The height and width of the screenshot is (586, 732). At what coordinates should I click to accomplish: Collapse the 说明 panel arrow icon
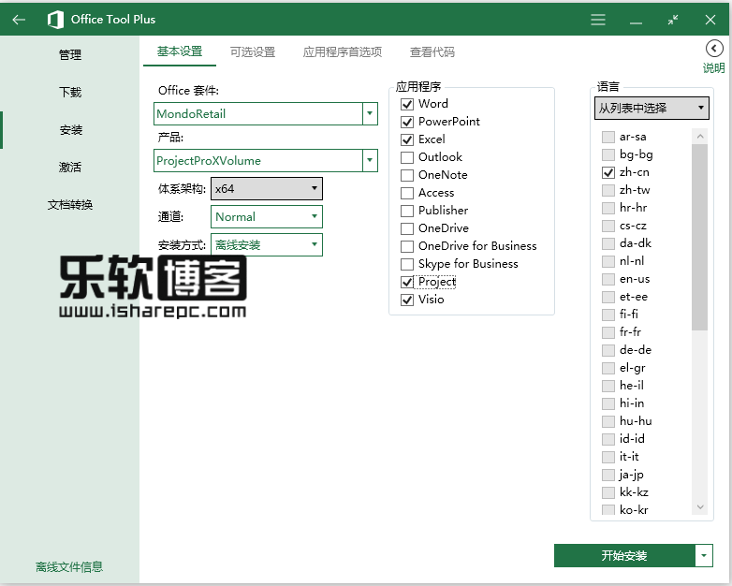tap(714, 48)
